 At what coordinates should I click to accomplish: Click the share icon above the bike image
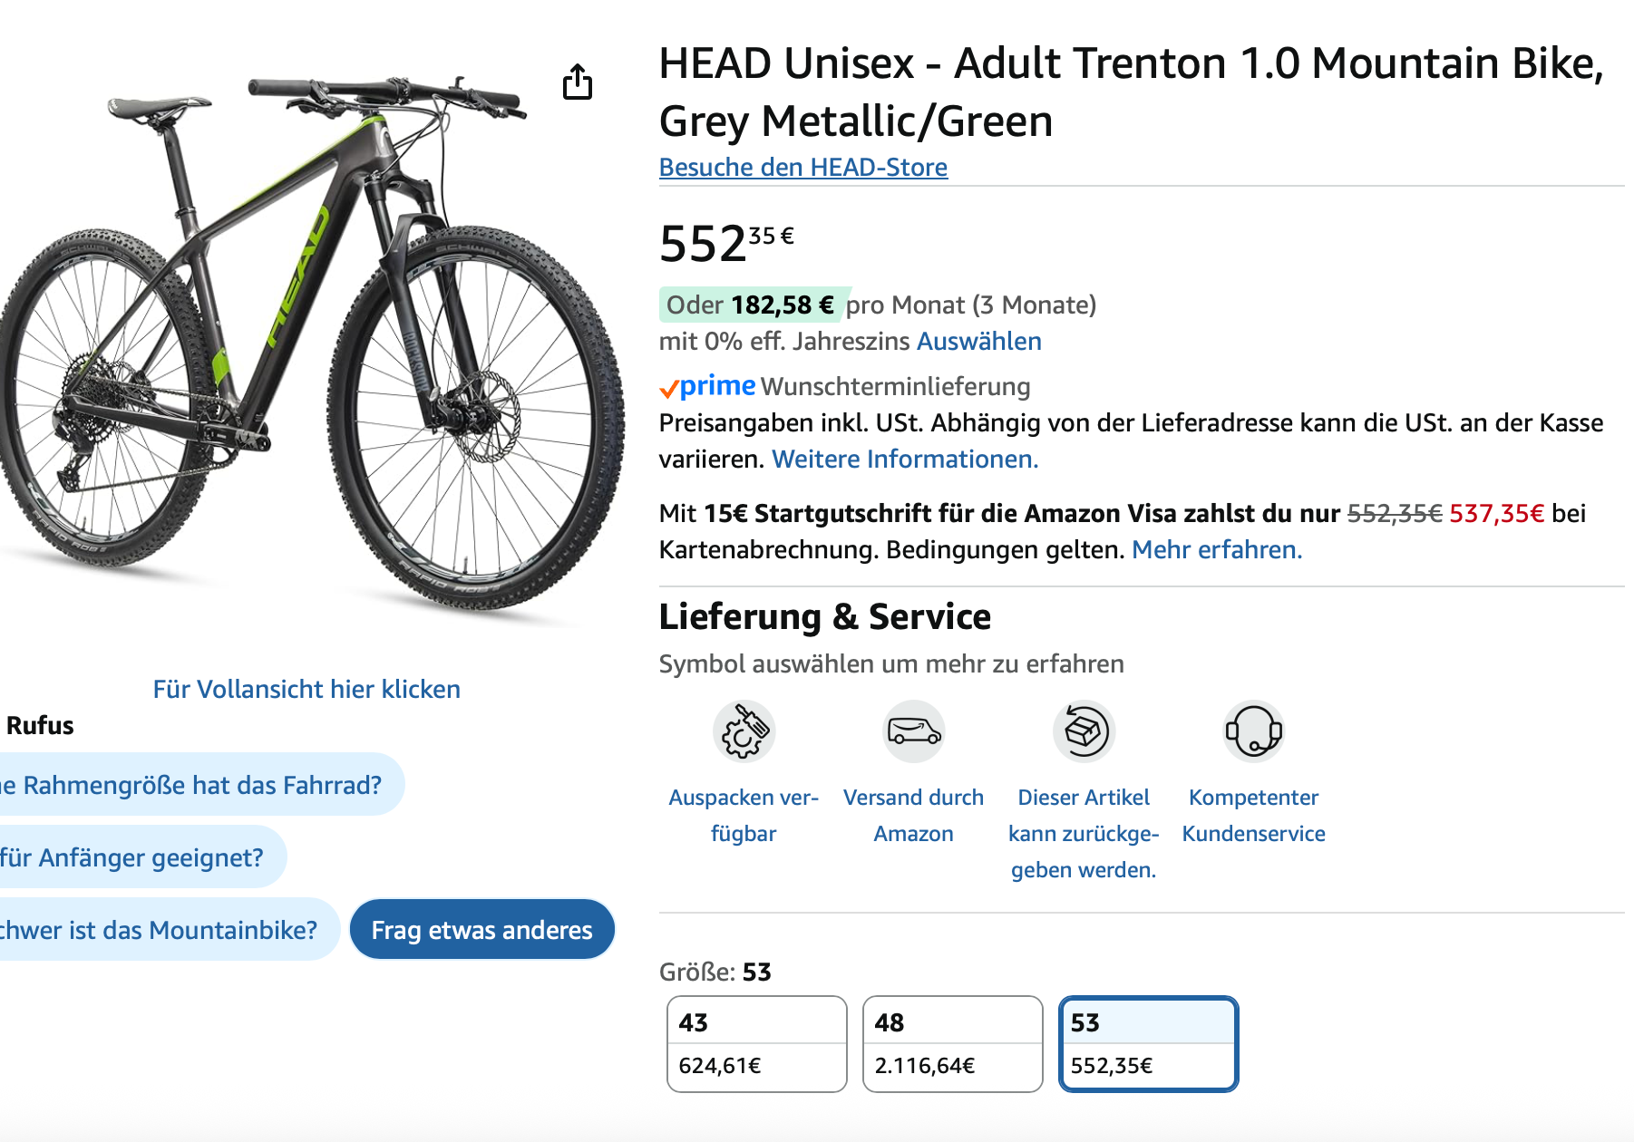(578, 82)
